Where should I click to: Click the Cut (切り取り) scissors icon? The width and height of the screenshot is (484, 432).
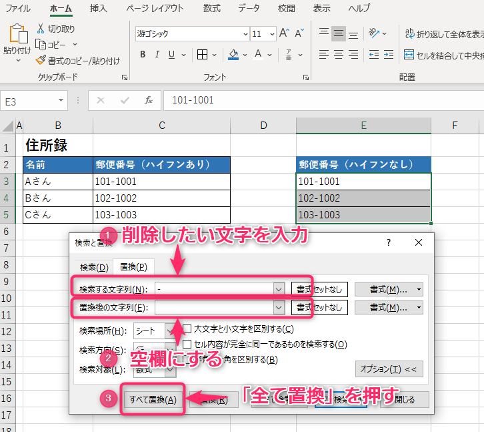click(x=40, y=29)
